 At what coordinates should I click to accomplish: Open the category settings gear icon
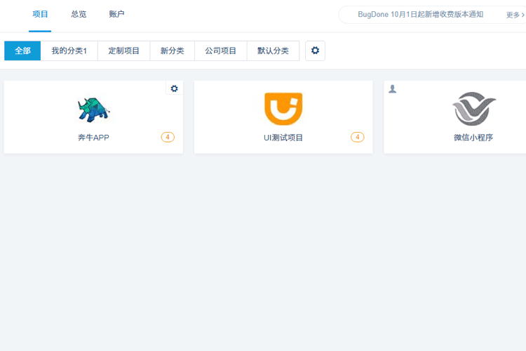point(315,51)
